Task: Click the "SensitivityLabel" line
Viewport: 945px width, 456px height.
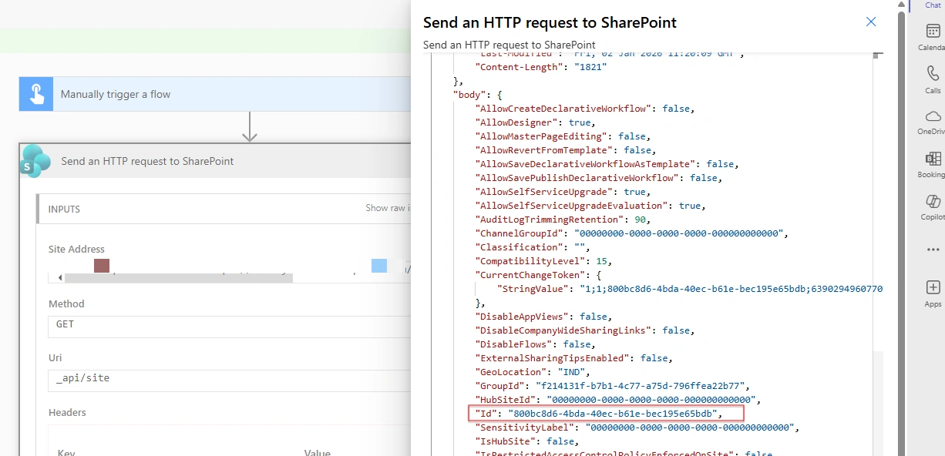Action: pyautogui.click(x=637, y=427)
